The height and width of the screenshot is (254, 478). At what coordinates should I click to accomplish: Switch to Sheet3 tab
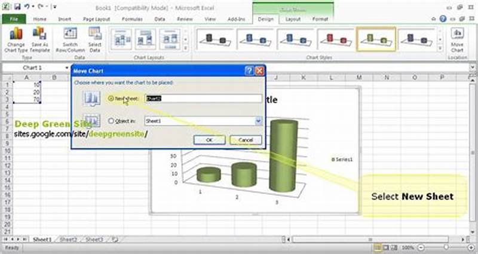pos(94,240)
